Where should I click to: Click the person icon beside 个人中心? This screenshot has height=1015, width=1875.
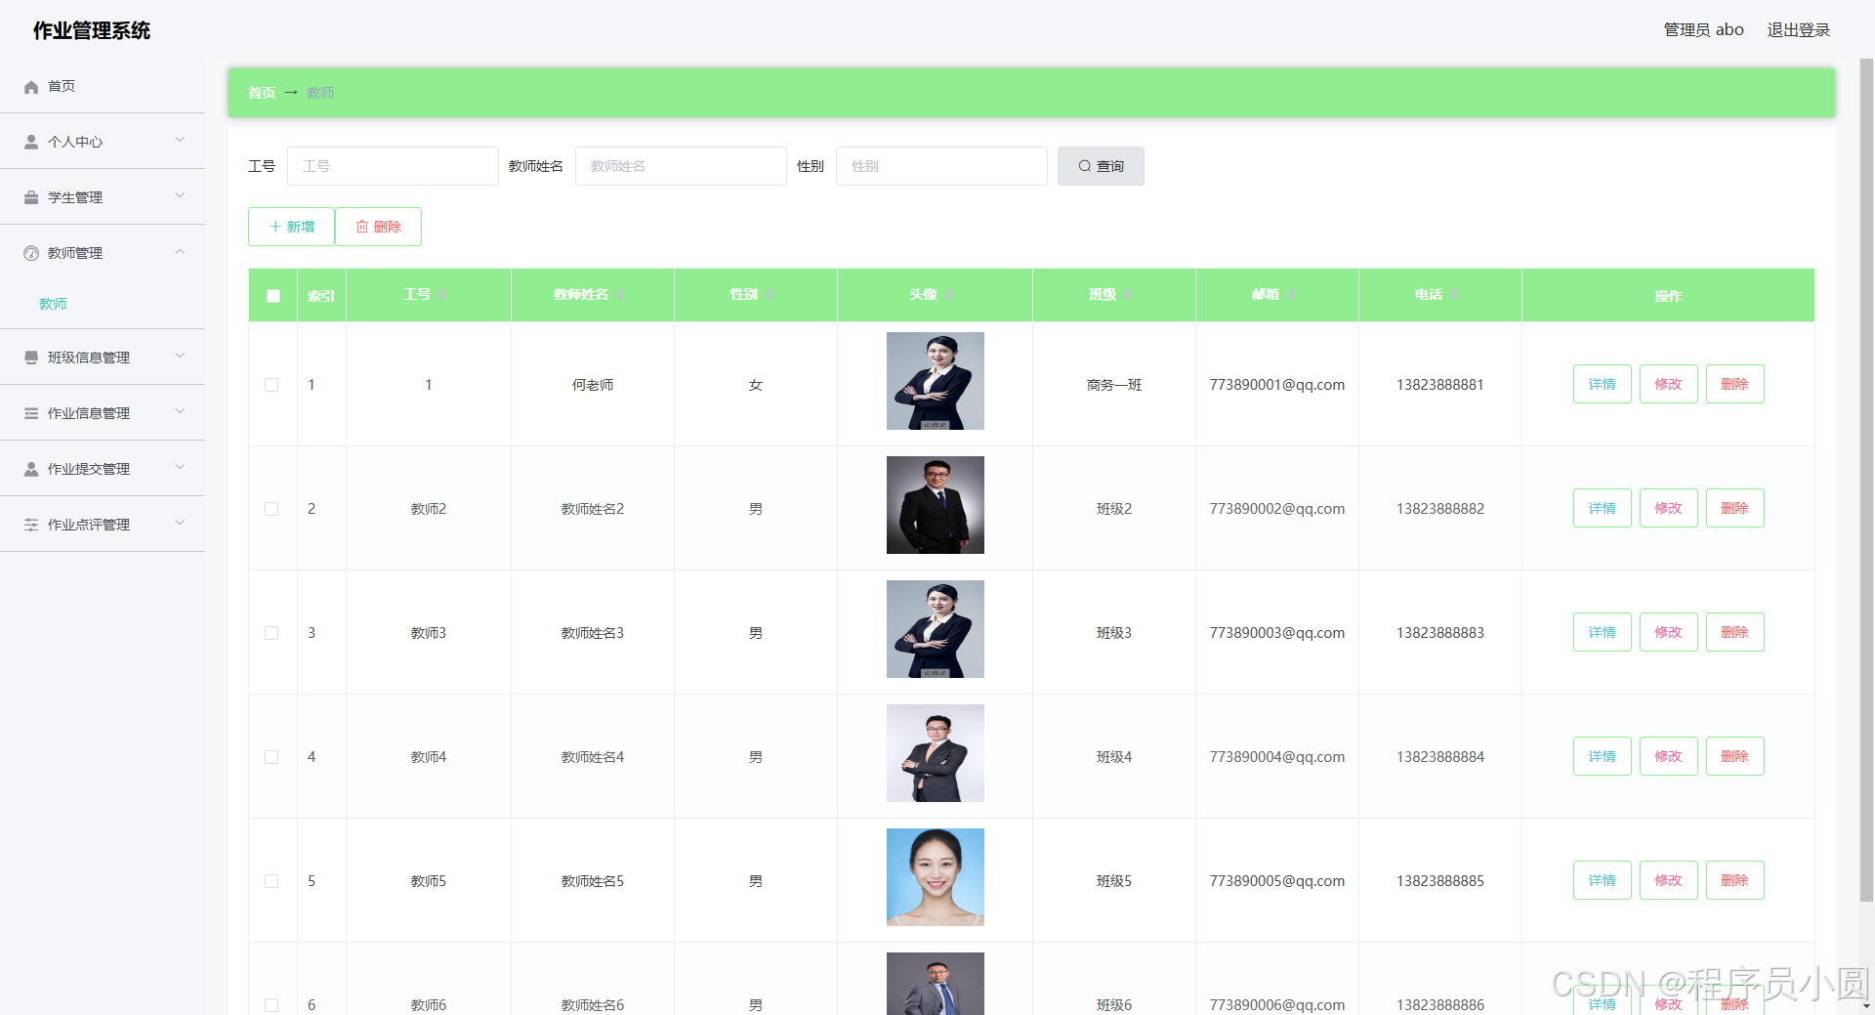(31, 143)
